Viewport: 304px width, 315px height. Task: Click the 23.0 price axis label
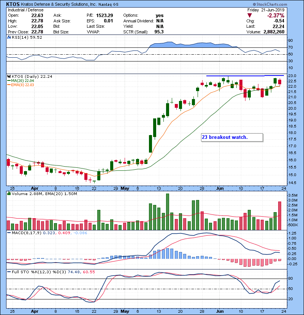tap(292, 76)
